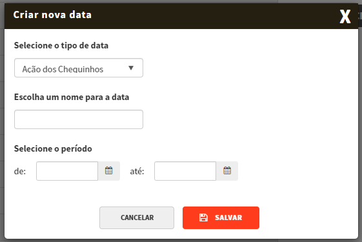This screenshot has width=362, height=242.
Task: Open the "Ação dos Chequinhos" type dropdown
Action: [79, 68]
